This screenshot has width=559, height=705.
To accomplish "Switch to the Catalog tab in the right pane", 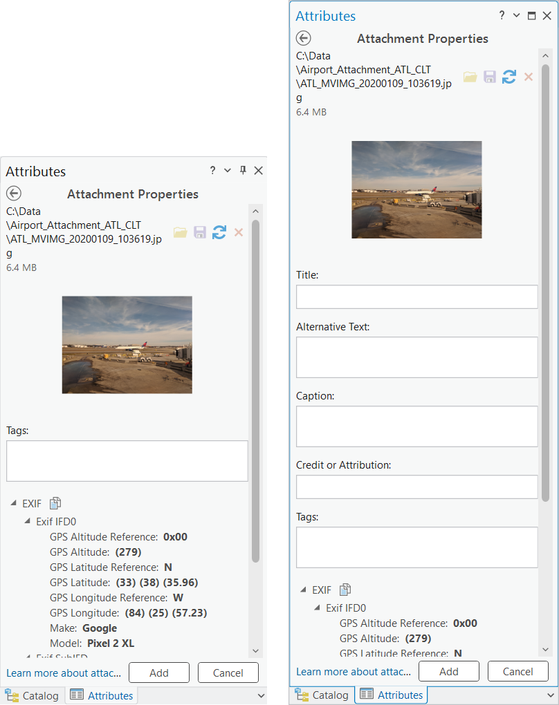I will click(x=322, y=695).
